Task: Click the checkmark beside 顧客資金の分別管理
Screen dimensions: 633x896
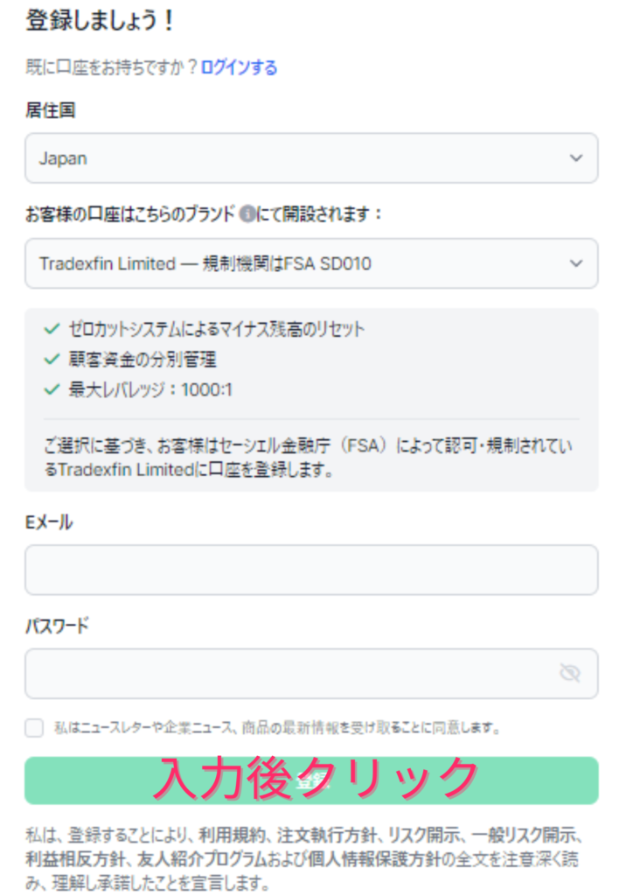Action: click(49, 359)
